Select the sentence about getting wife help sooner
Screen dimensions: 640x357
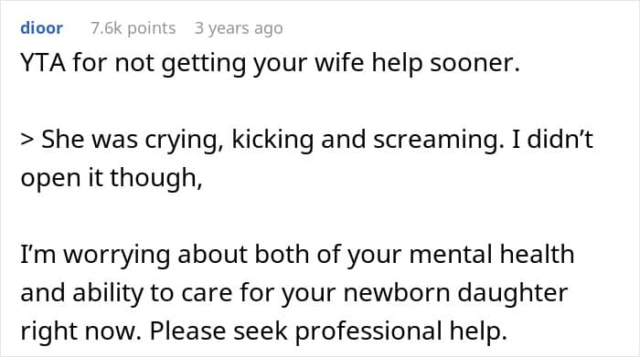point(271,63)
